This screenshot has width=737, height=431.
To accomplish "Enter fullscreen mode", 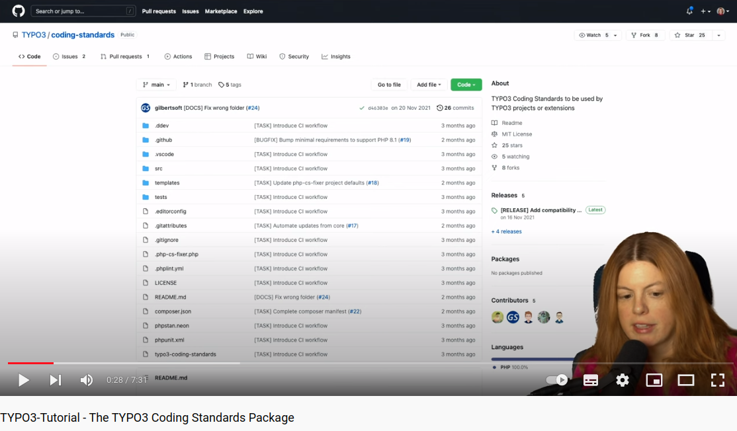I will [x=718, y=380].
